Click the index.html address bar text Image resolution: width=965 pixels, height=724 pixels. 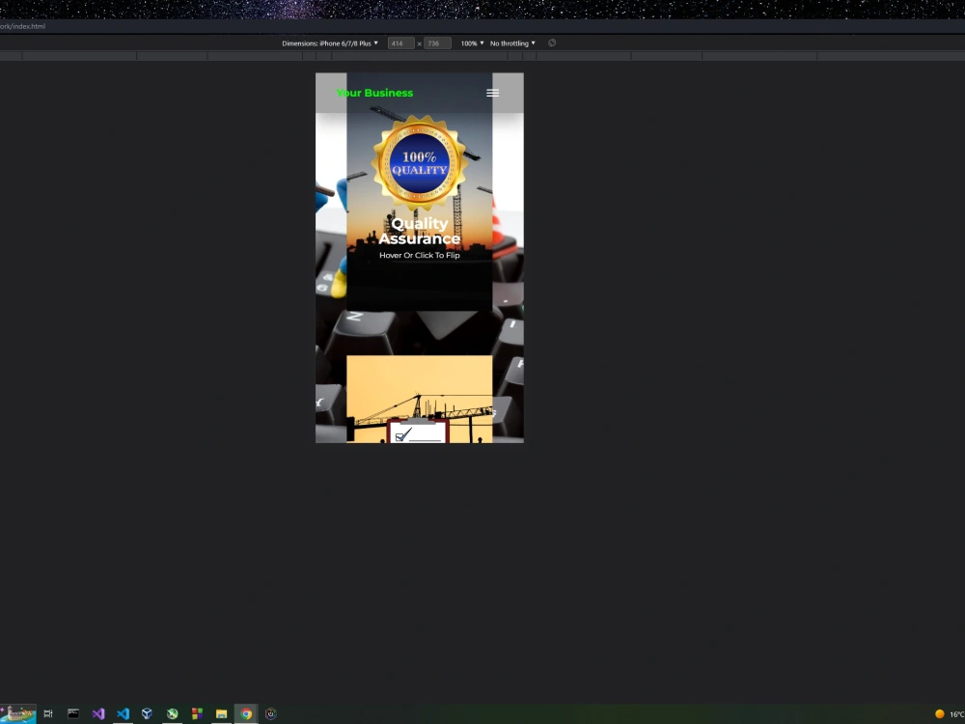click(x=23, y=26)
